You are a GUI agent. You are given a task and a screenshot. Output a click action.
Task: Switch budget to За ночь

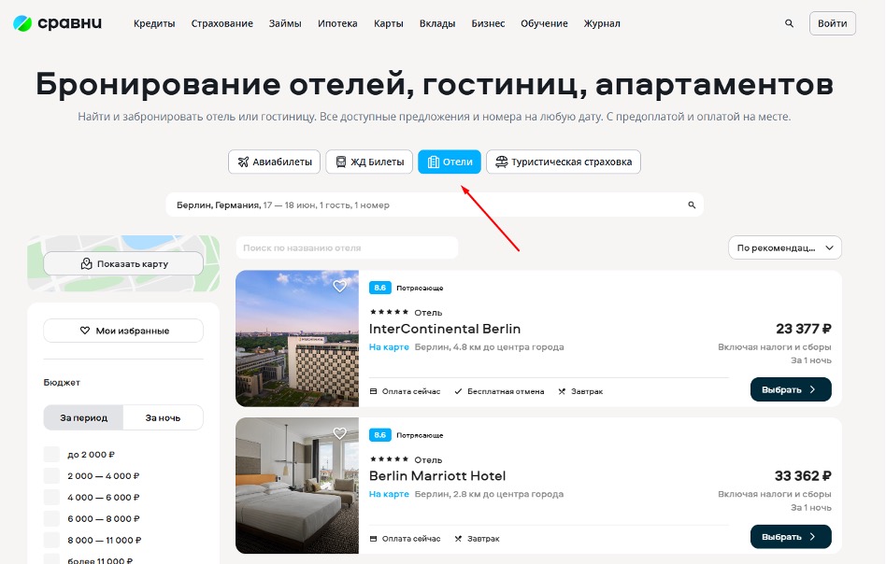pos(163,417)
